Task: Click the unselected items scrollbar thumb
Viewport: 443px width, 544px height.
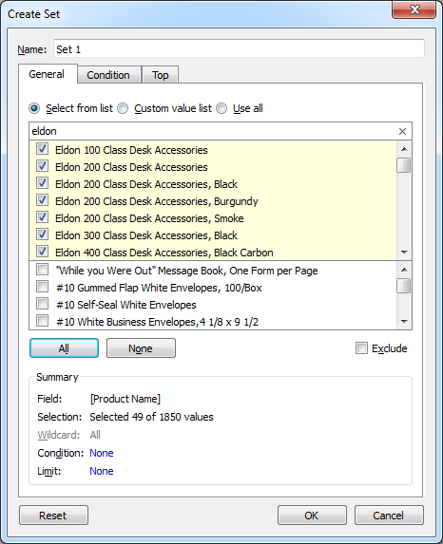Action: (404, 286)
